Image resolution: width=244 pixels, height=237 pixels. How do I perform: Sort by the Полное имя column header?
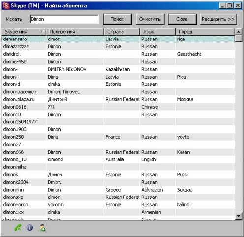pos(75,32)
